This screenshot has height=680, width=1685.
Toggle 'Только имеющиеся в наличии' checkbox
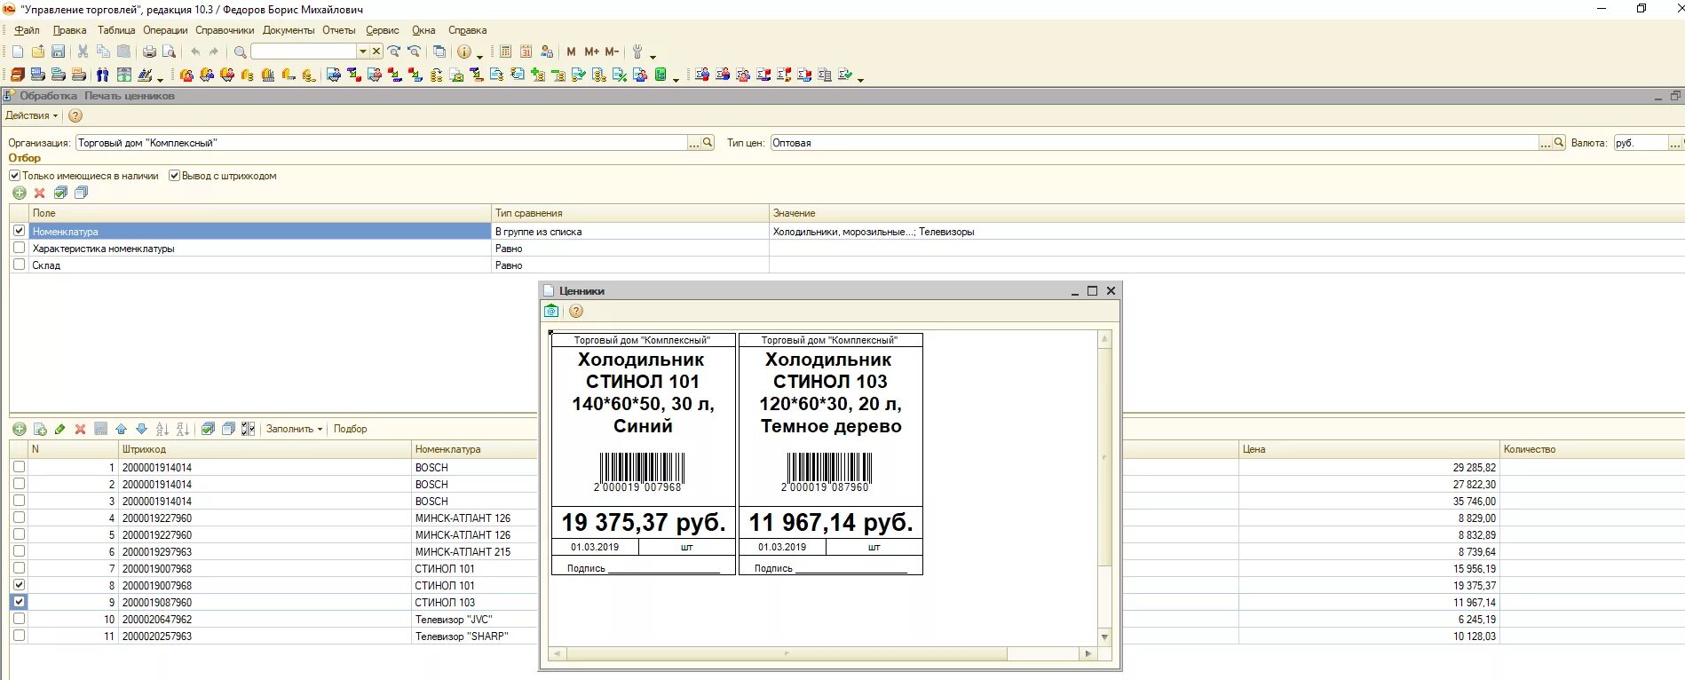14,176
